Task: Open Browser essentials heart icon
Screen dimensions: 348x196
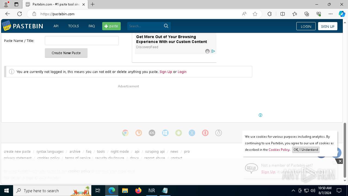Action: click(319, 14)
